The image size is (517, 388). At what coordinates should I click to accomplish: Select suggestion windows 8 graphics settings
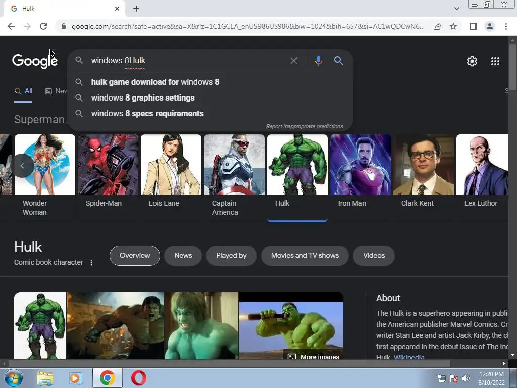(x=210, y=98)
